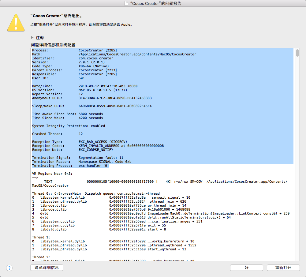The width and height of the screenshot is (306, 277).
Task: Click the 问题详细信息和系统配置 label
Action: [x=53, y=45]
